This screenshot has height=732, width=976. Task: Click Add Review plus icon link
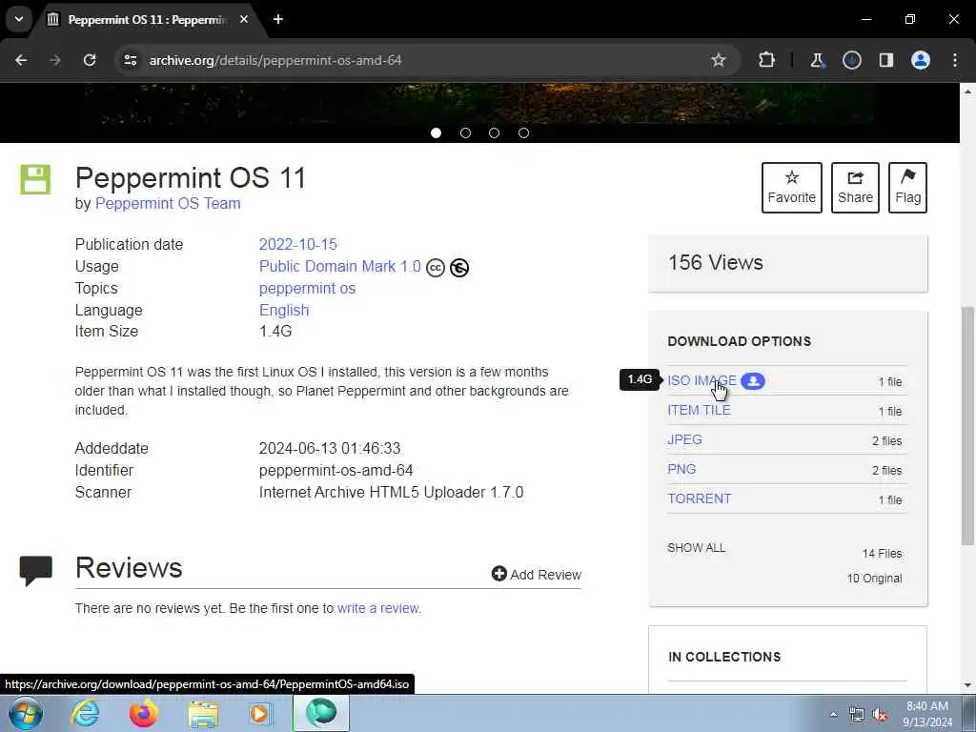click(537, 574)
